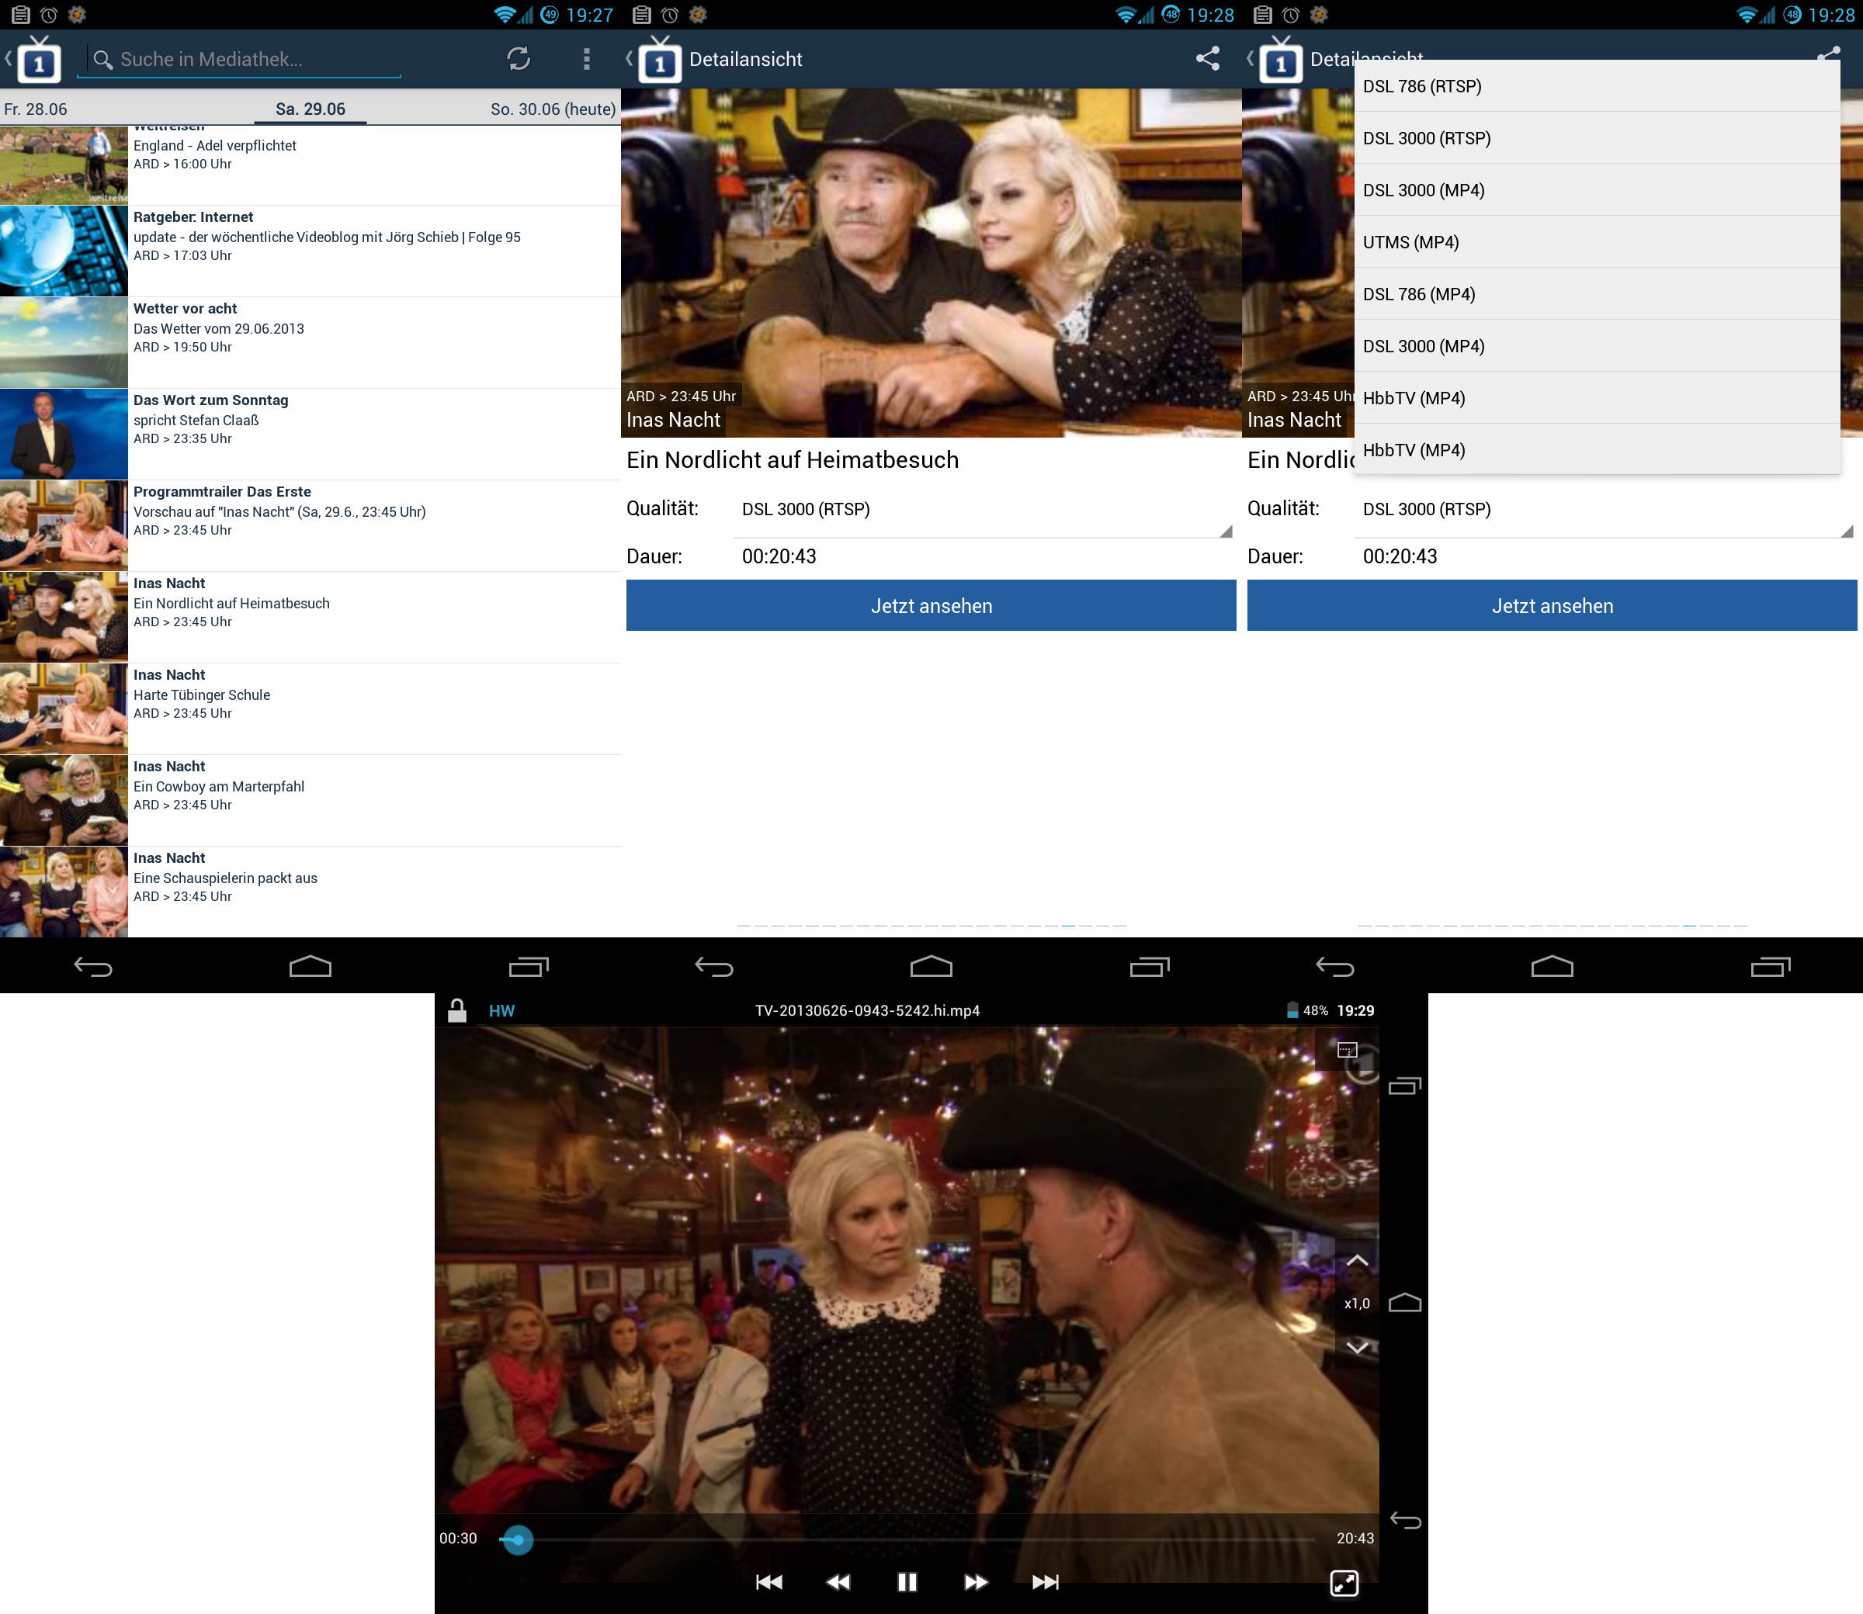Viewport: 1863px width, 1614px height.
Task: Increase playback speed with up chevron
Action: pyautogui.click(x=1357, y=1261)
